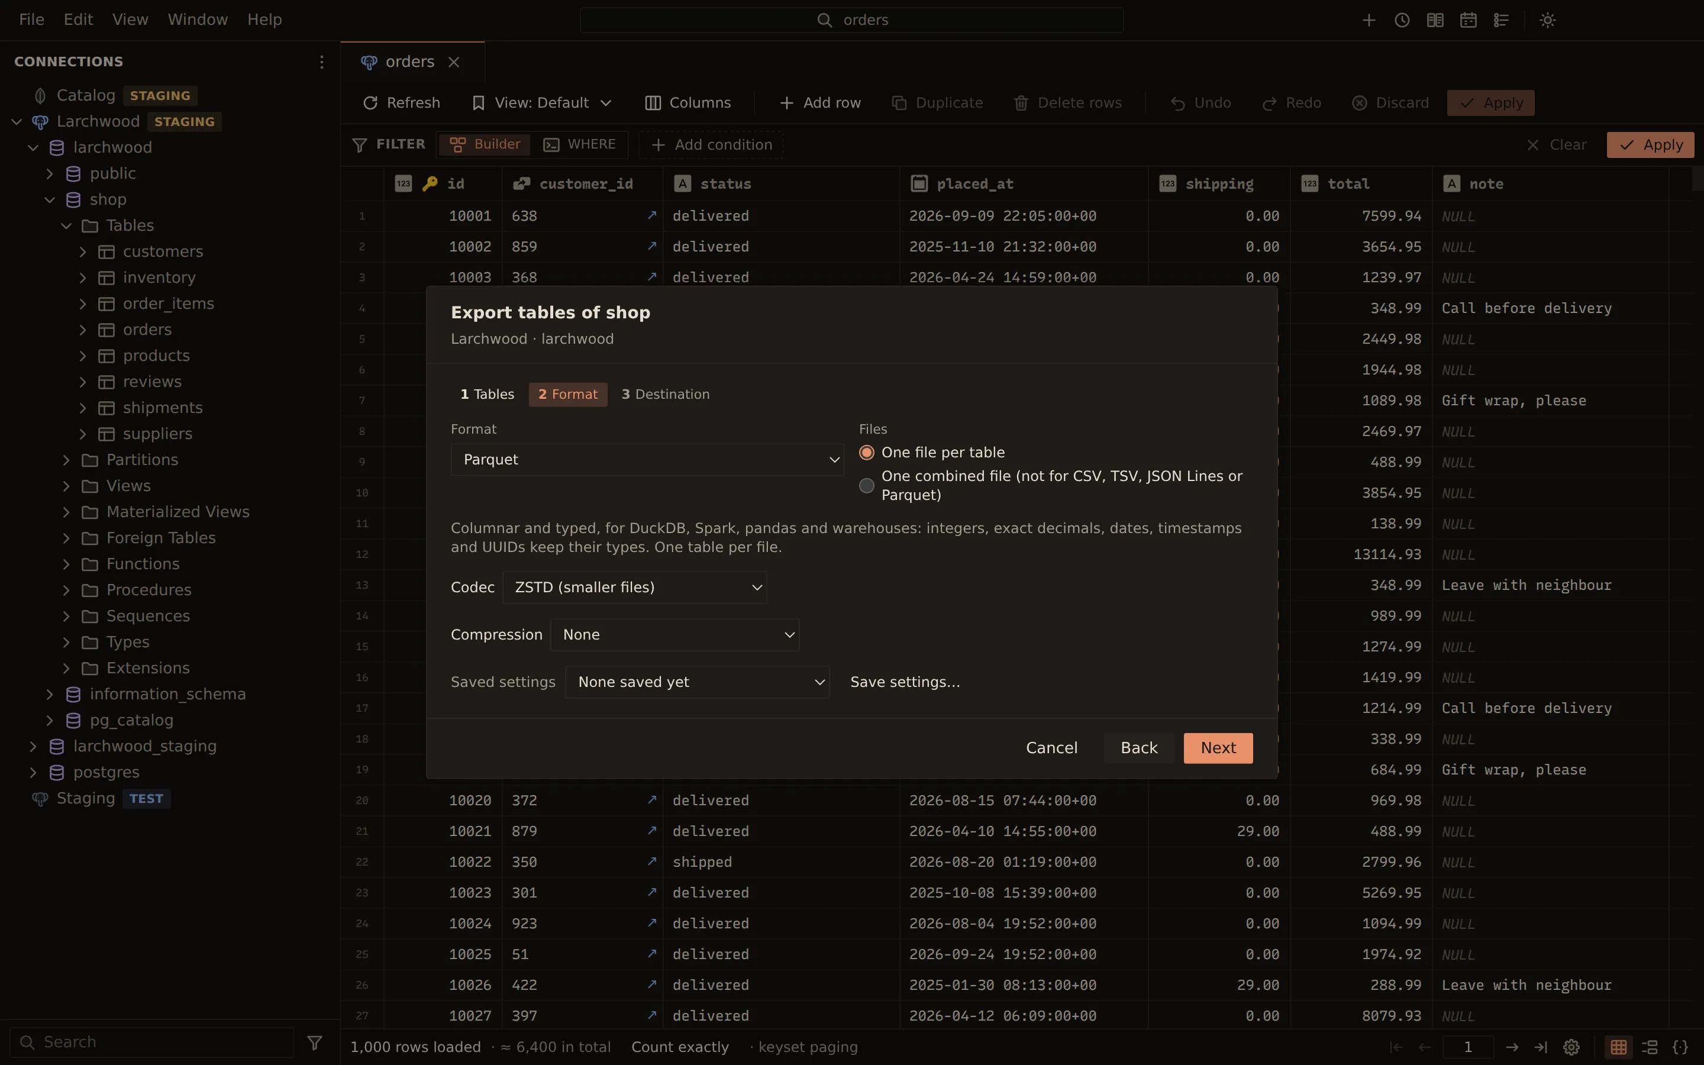Click Save settings… link
This screenshot has width=1704, height=1065.
[x=905, y=682]
